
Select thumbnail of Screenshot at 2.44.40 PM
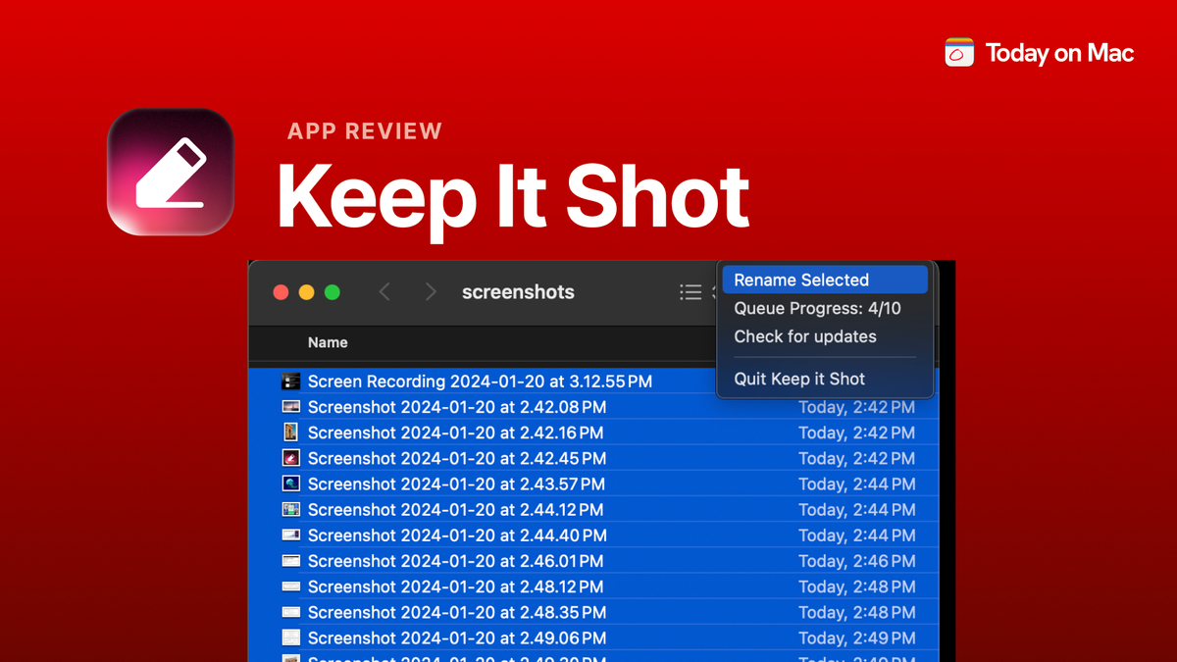(x=290, y=535)
